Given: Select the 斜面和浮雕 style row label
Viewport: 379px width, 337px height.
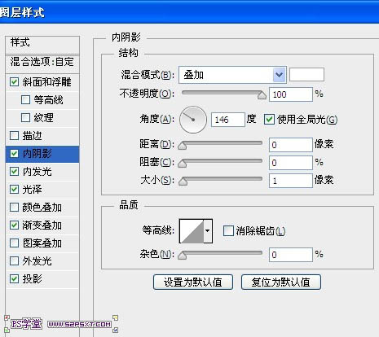Looking at the screenshot, I should pos(47,82).
